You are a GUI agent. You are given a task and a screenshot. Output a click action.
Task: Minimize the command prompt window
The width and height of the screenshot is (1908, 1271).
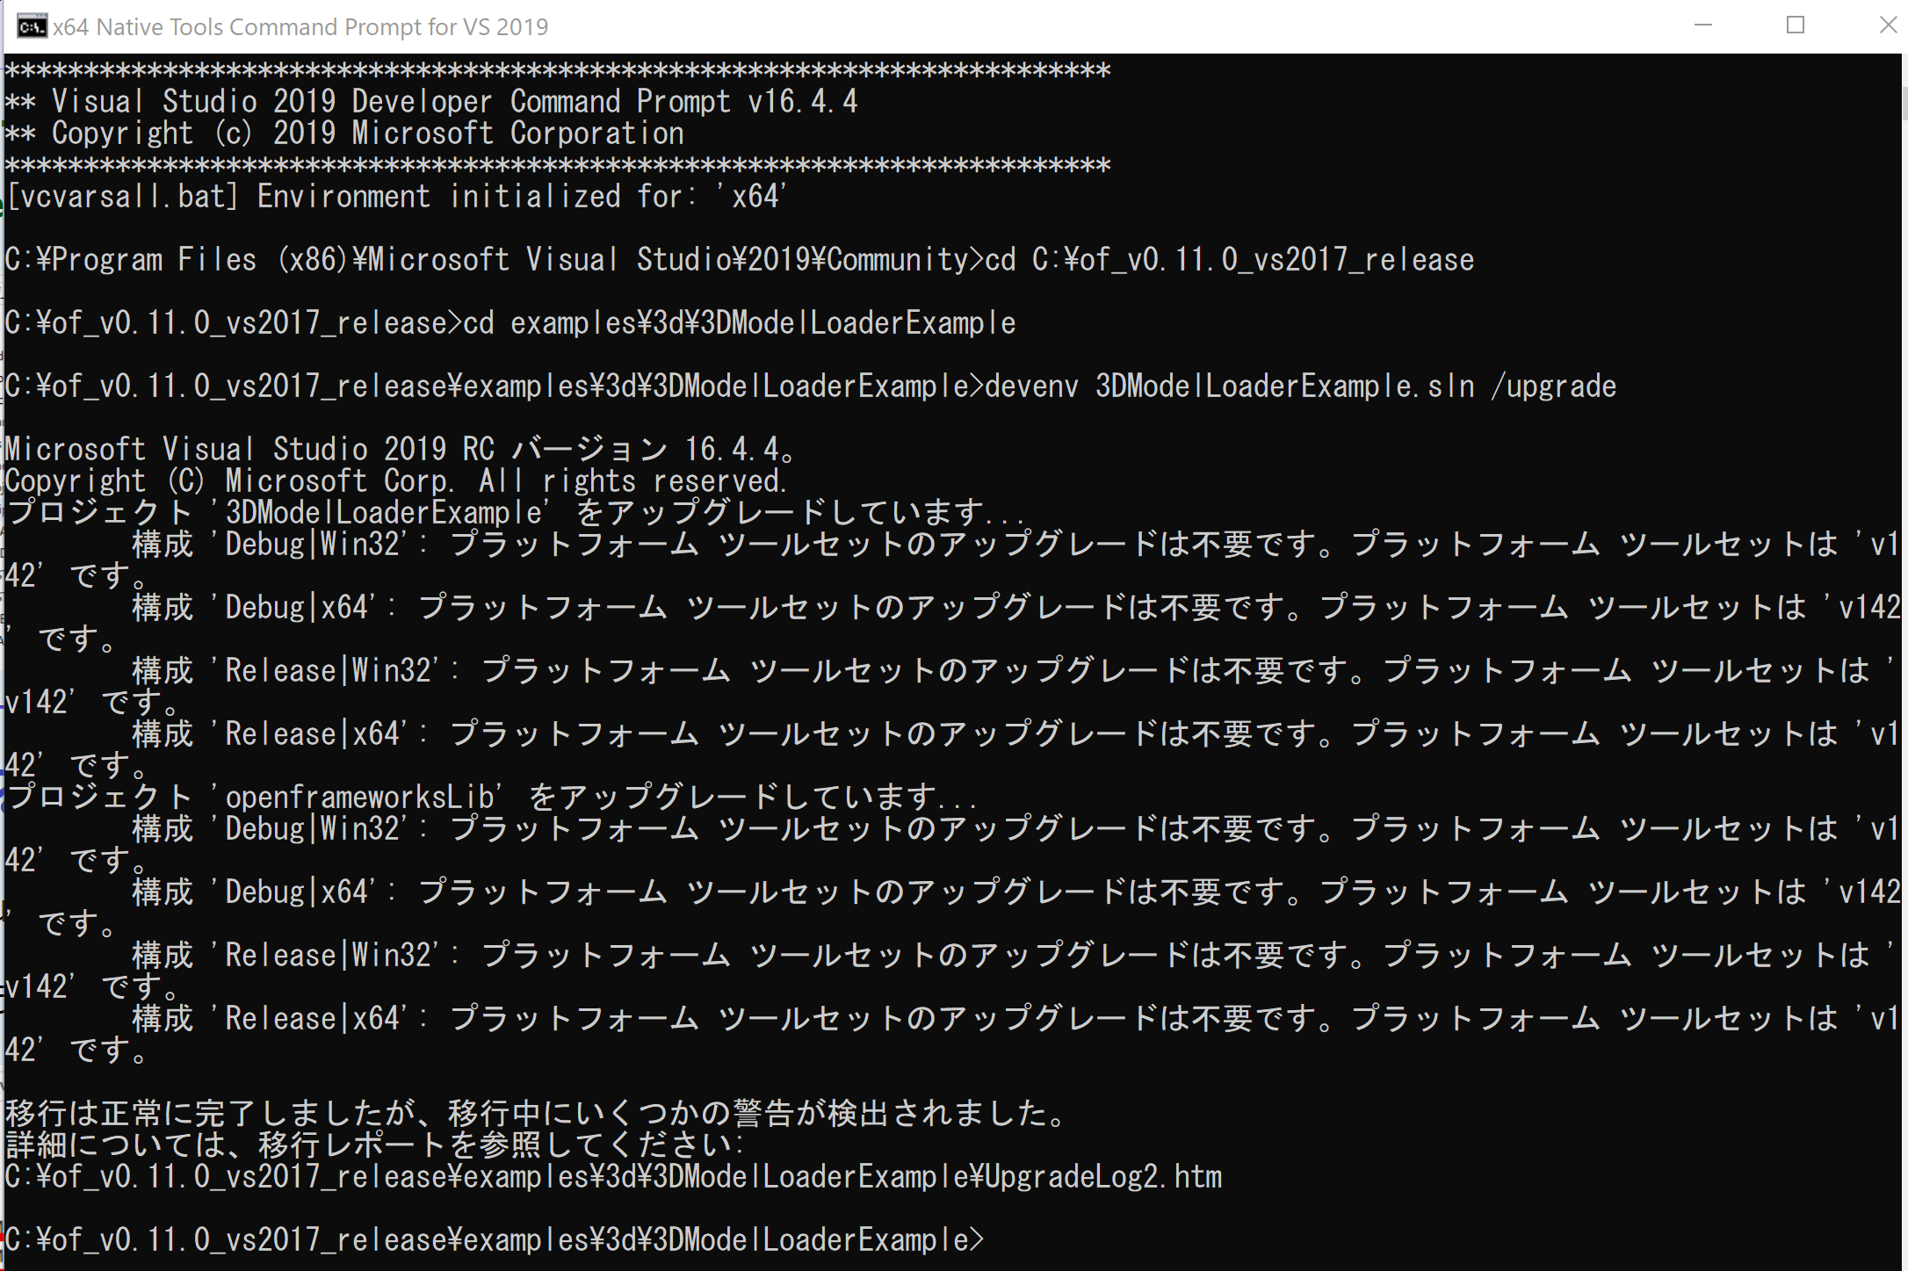[x=1703, y=25]
